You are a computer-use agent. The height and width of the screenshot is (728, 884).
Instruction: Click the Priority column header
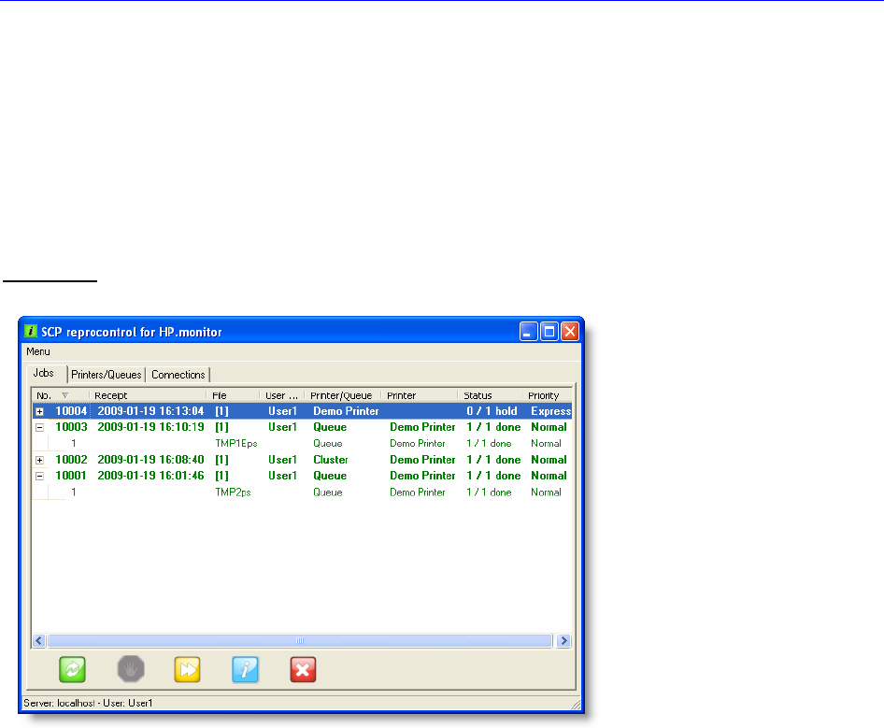(x=545, y=395)
